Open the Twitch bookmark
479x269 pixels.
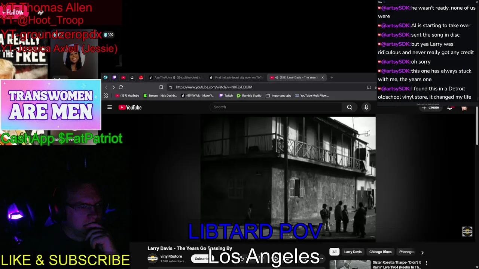(x=226, y=96)
